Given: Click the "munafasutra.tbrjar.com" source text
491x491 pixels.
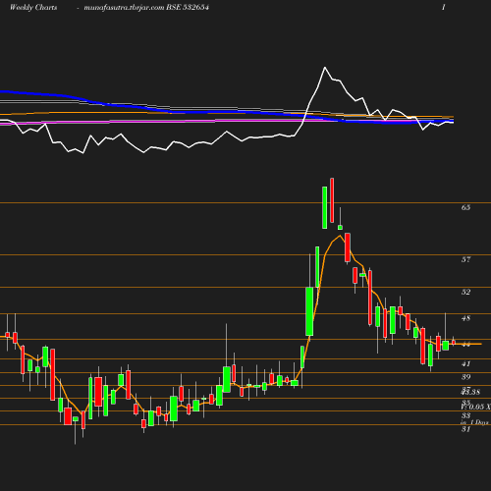Looking at the screenshot, I should coord(124,8).
